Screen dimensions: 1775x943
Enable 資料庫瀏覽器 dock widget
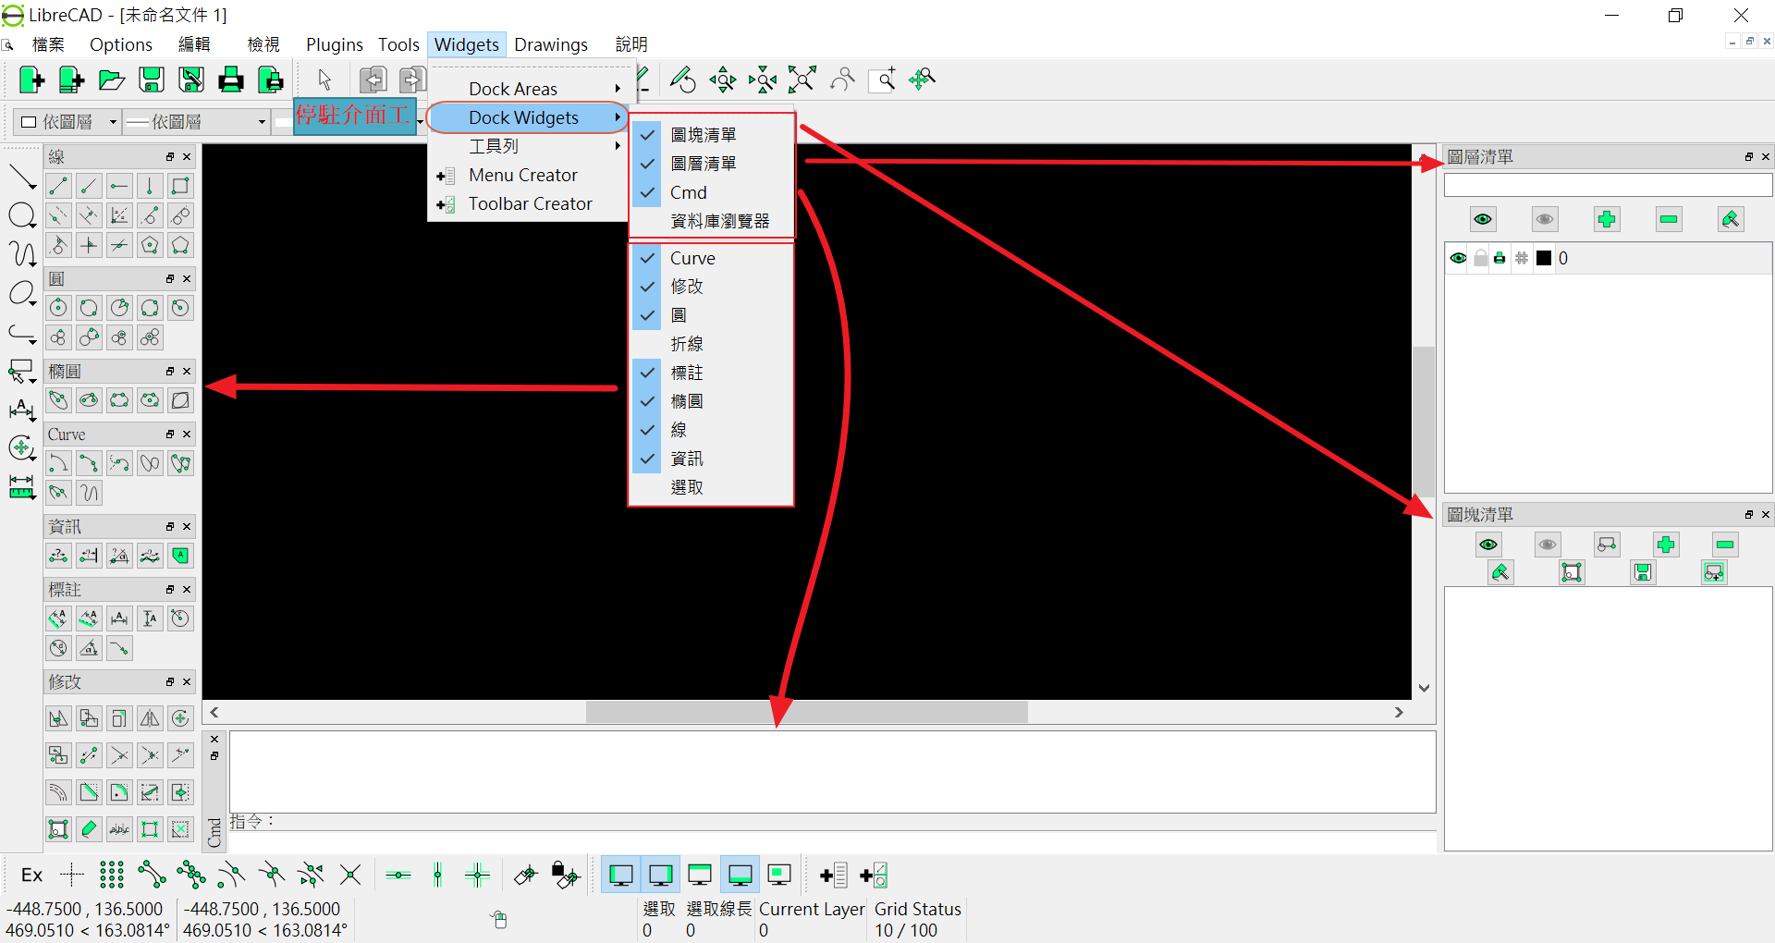[x=712, y=221]
